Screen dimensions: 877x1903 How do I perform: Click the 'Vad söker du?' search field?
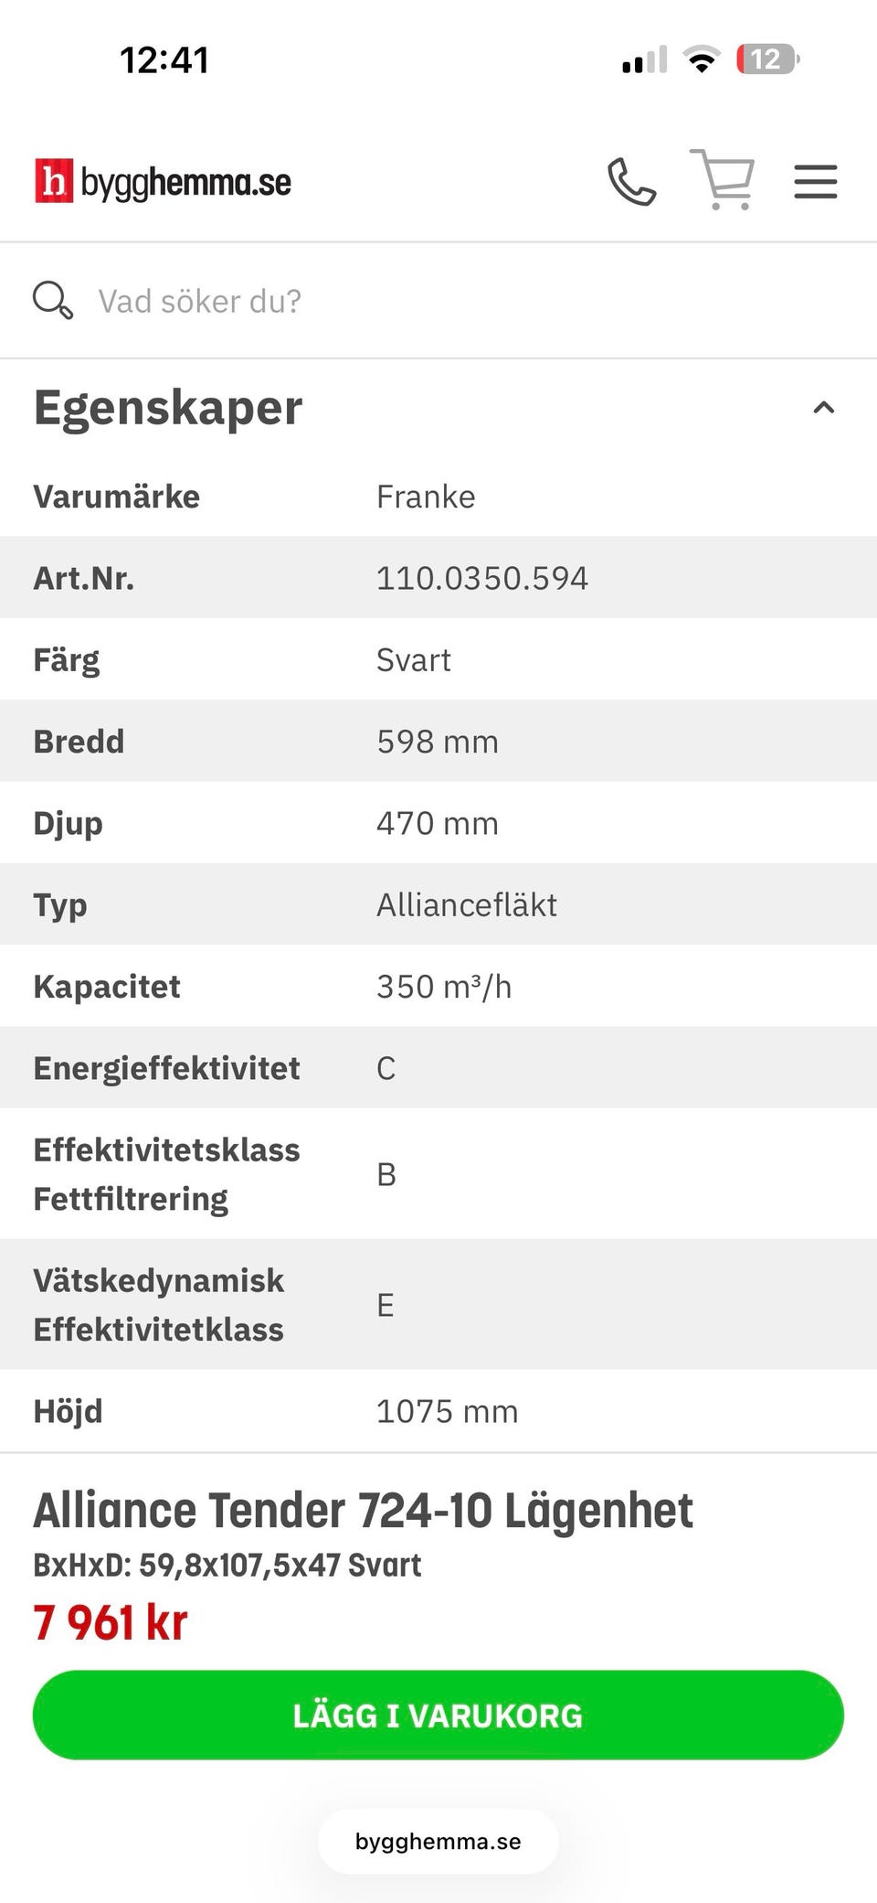(438, 301)
